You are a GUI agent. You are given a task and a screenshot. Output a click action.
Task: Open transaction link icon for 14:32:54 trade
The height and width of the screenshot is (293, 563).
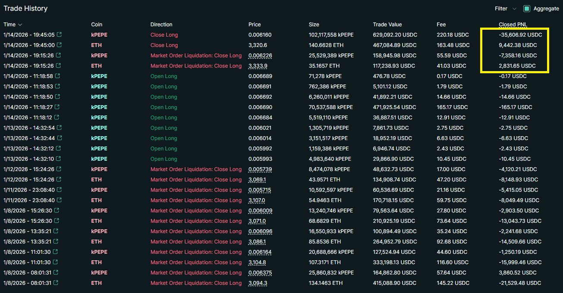[x=59, y=128]
